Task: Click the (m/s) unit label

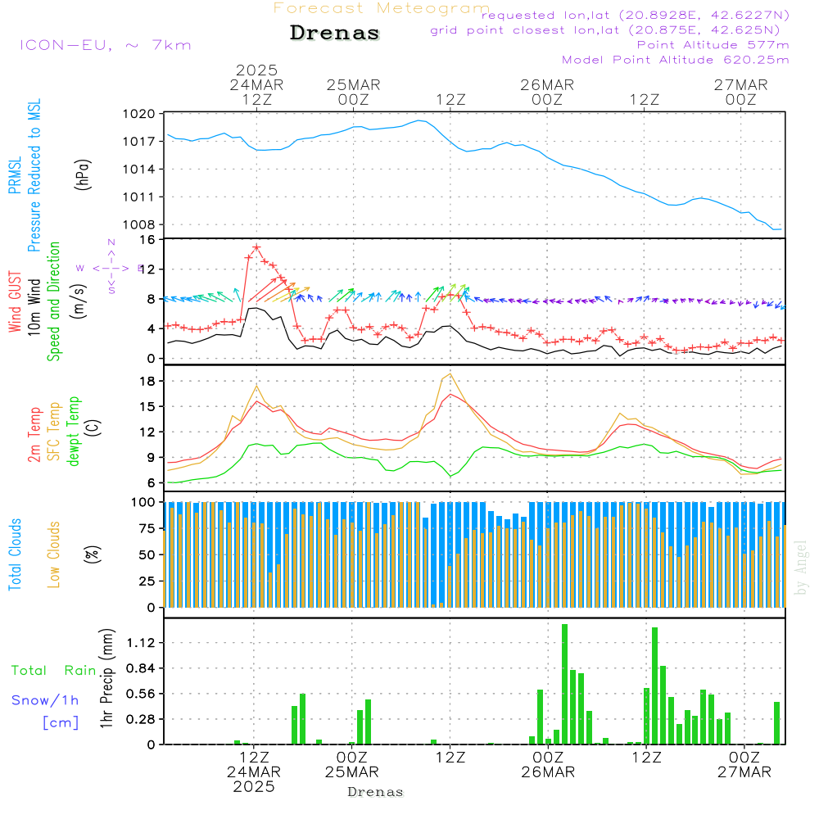Action: [79, 301]
